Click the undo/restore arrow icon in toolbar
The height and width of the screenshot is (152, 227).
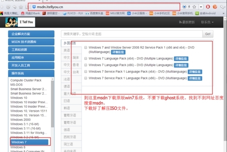click(15, 7)
